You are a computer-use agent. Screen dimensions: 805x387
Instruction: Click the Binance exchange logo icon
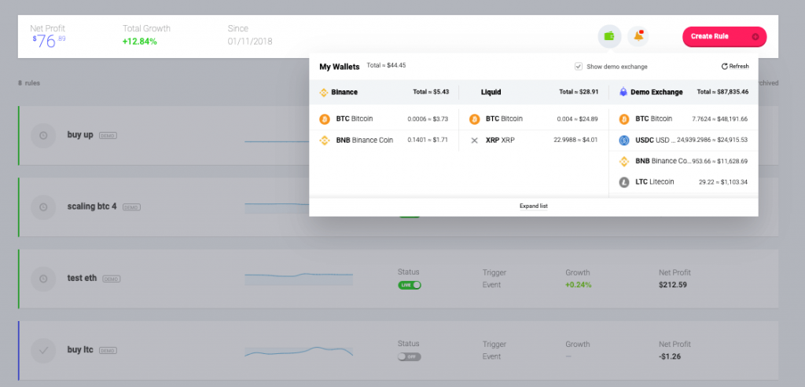point(324,93)
